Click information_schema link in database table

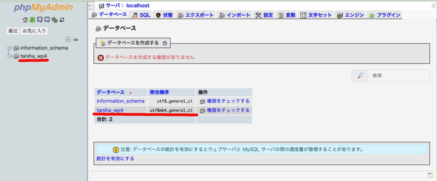click(x=120, y=101)
